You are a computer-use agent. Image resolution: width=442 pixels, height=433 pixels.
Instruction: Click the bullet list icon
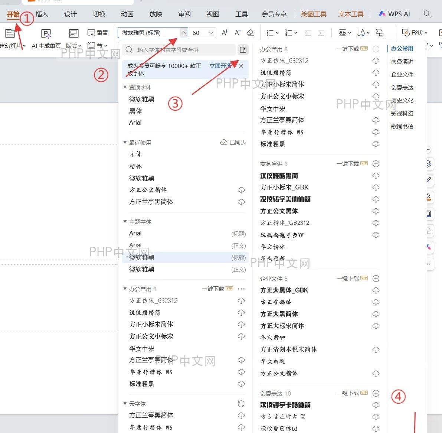click(270, 33)
